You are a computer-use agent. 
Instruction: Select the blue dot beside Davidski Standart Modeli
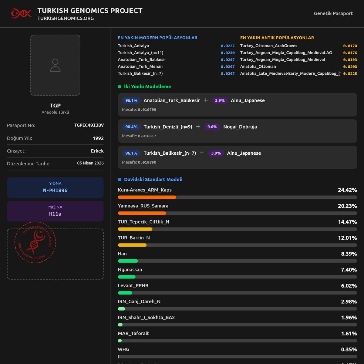[x=120, y=179]
